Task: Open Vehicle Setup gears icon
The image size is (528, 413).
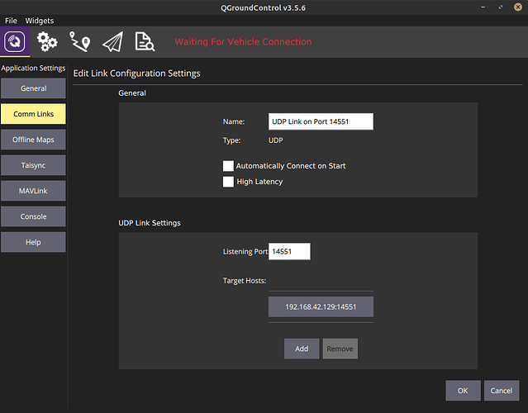Action: pyautogui.click(x=47, y=41)
